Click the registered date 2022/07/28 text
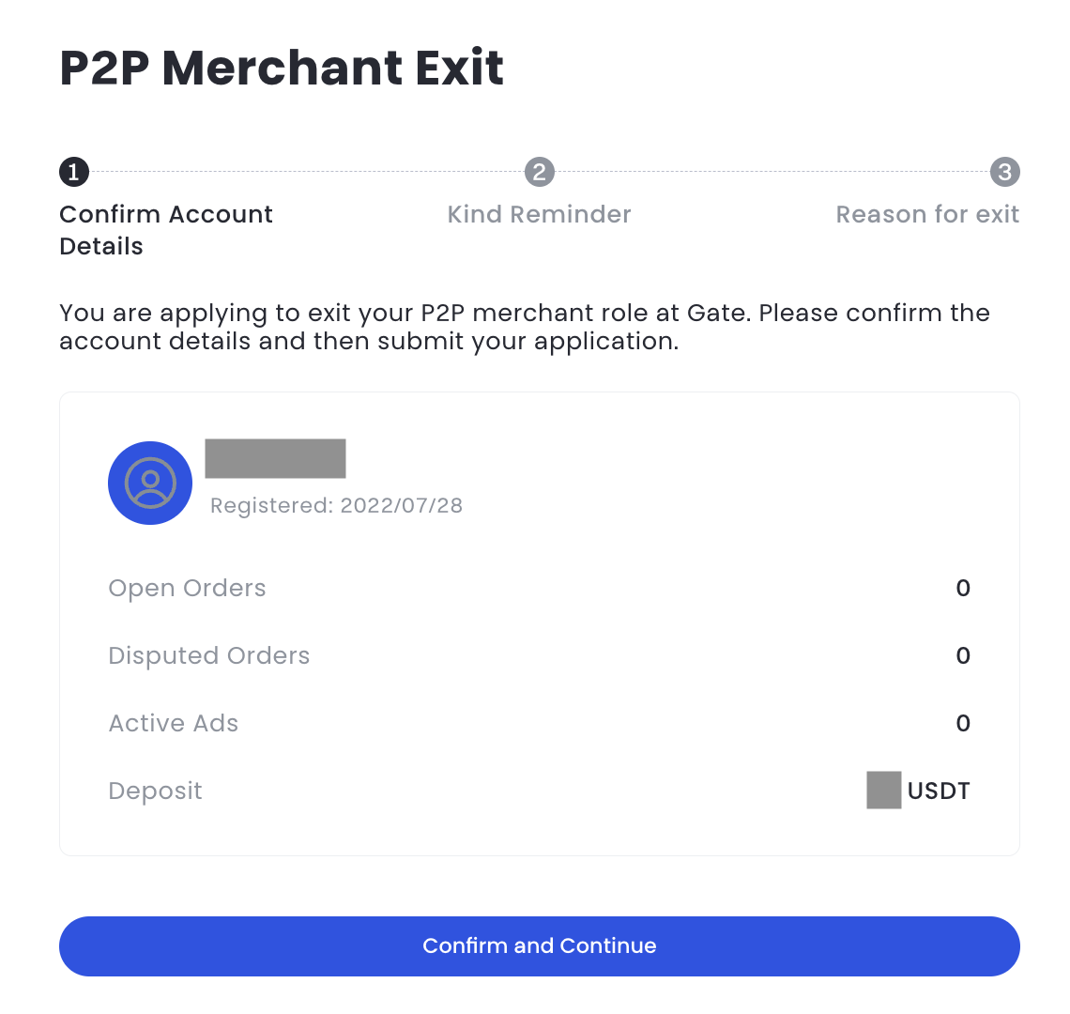 [336, 505]
